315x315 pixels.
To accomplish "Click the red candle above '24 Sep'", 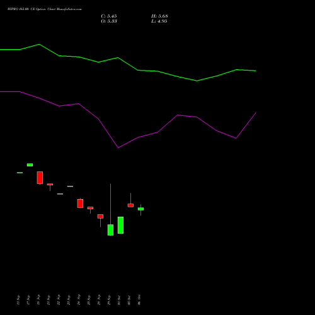I will tap(80, 203).
